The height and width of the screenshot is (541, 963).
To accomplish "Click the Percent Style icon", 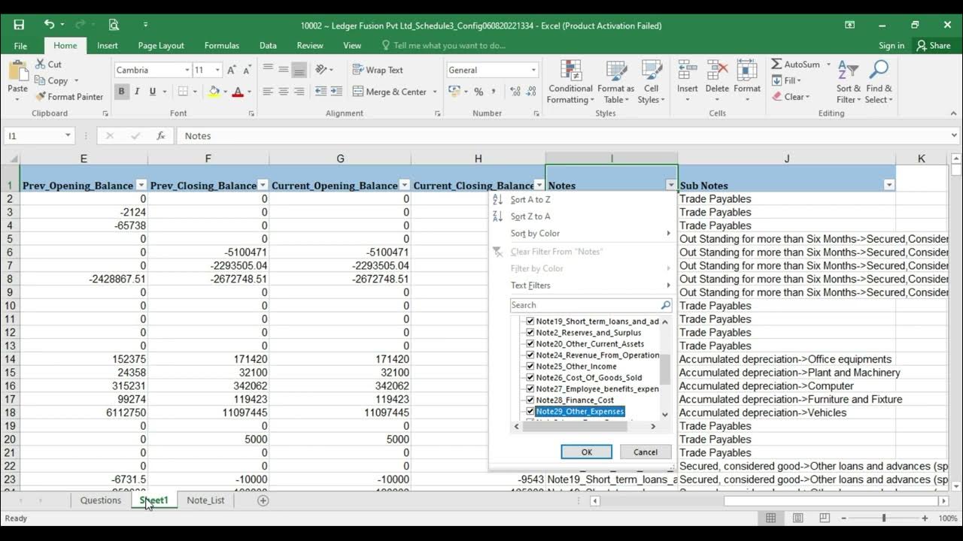I will [478, 92].
